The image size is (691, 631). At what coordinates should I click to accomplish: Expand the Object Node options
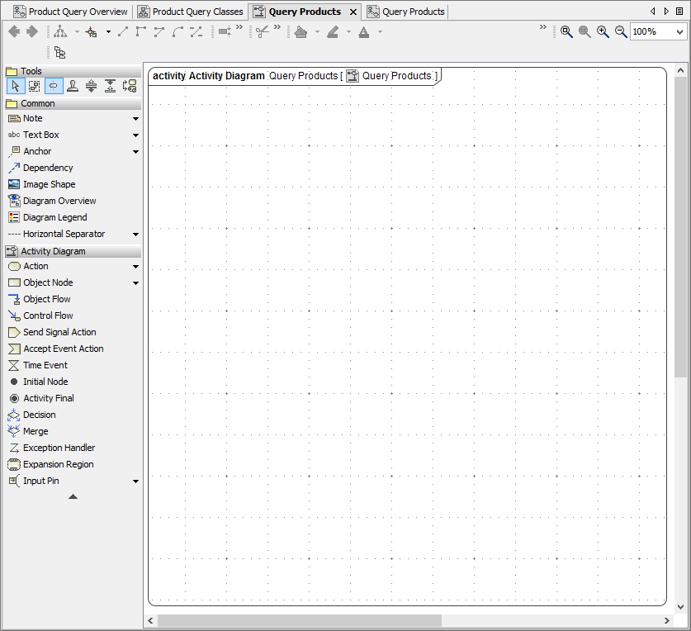(x=135, y=282)
